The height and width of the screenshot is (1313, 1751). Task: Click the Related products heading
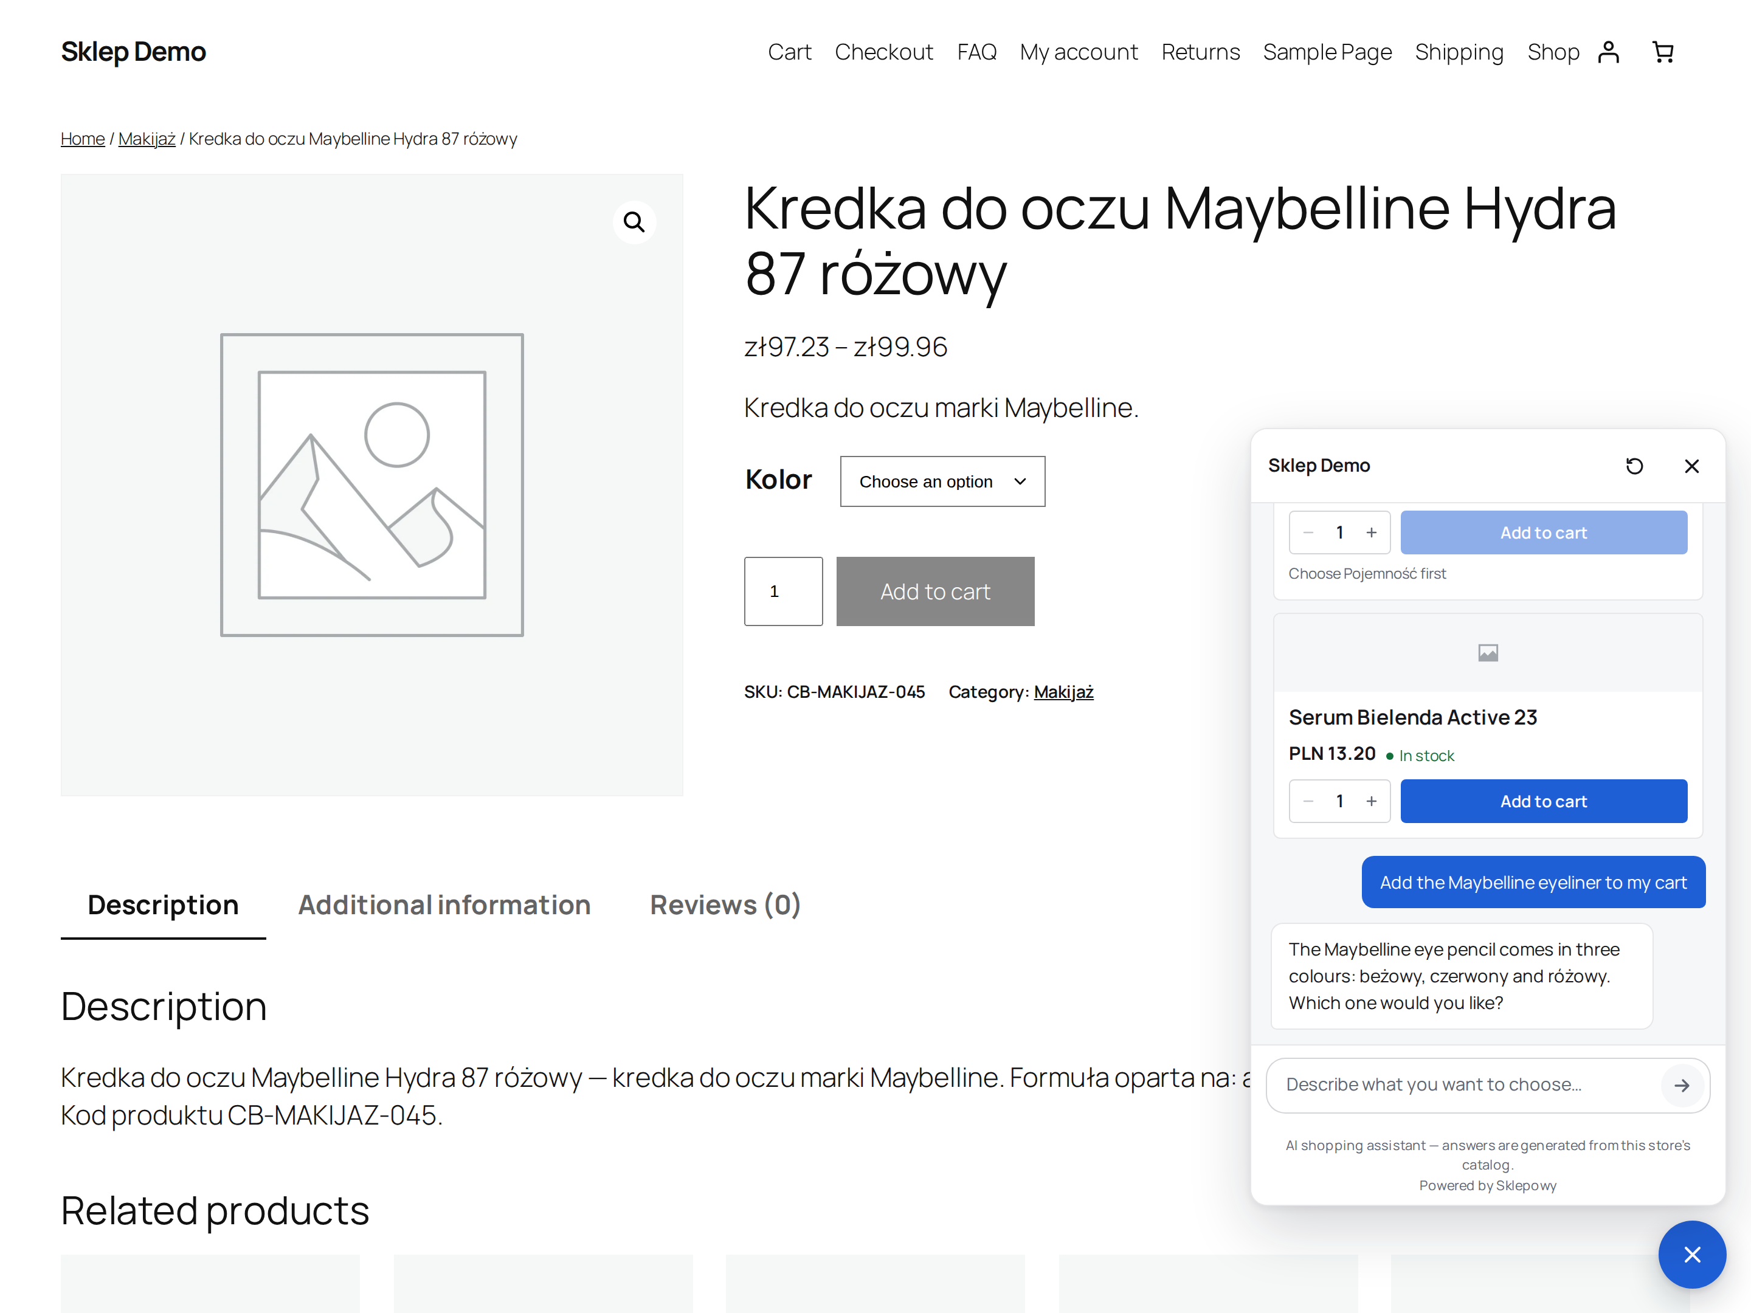(215, 1211)
